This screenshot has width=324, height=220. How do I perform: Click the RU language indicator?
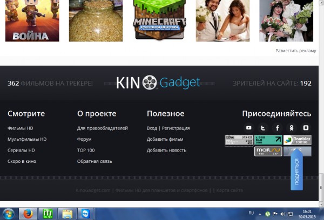pos(251,213)
